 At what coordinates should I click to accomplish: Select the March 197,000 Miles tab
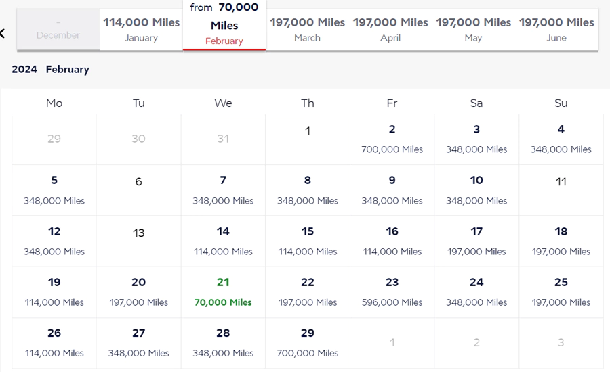(307, 30)
